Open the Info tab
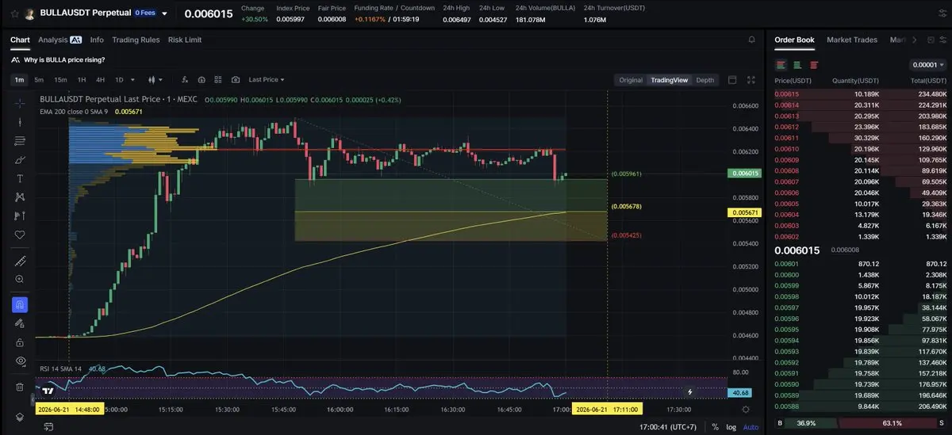Screen dimensions: 952x435 pyautogui.click(x=97, y=40)
